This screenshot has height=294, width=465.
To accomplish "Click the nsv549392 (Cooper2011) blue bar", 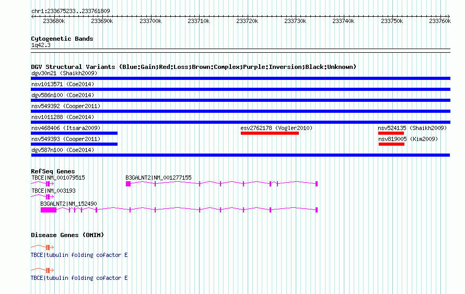I will 240,111.
